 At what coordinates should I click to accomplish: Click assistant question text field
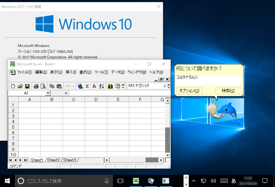tap(209, 80)
